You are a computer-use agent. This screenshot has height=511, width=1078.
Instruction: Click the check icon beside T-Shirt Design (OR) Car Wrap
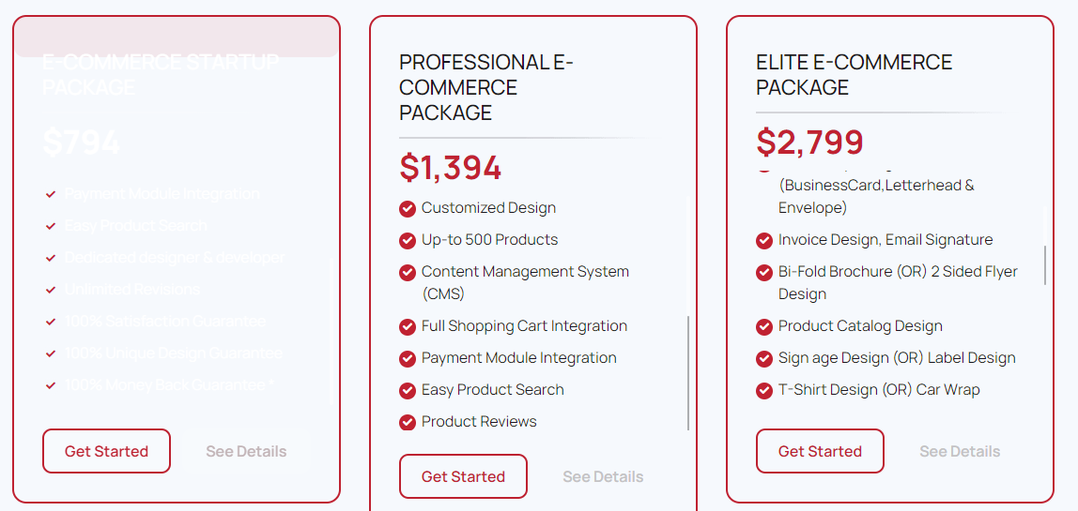763,391
